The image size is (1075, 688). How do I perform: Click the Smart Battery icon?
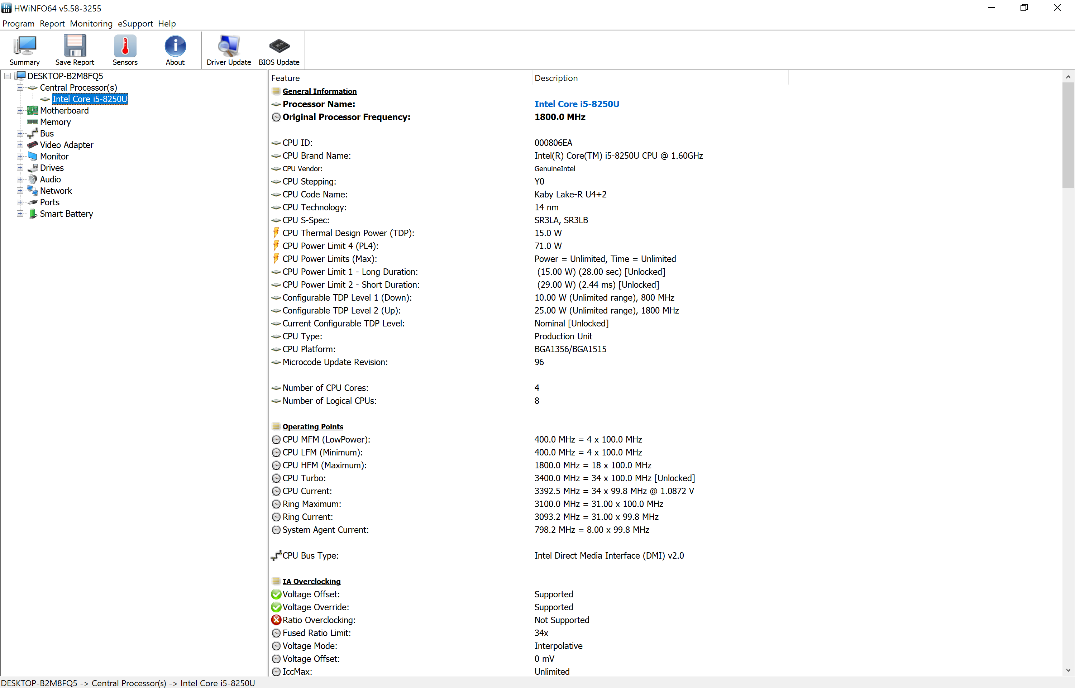[33, 214]
